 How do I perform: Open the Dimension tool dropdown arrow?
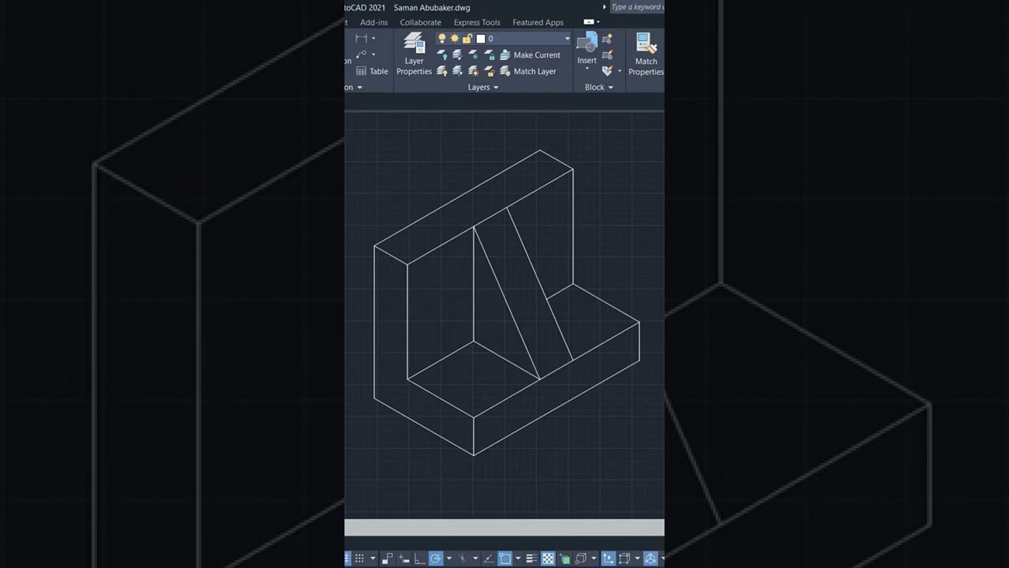pyautogui.click(x=374, y=38)
